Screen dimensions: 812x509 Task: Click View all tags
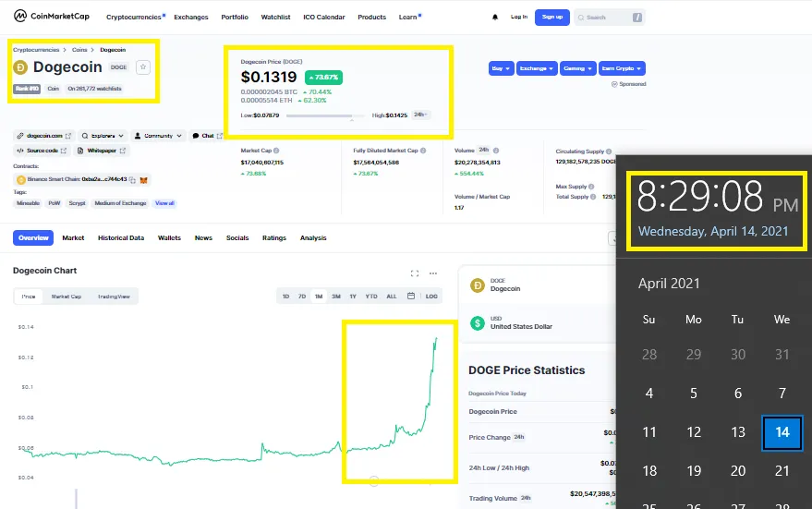tap(164, 203)
